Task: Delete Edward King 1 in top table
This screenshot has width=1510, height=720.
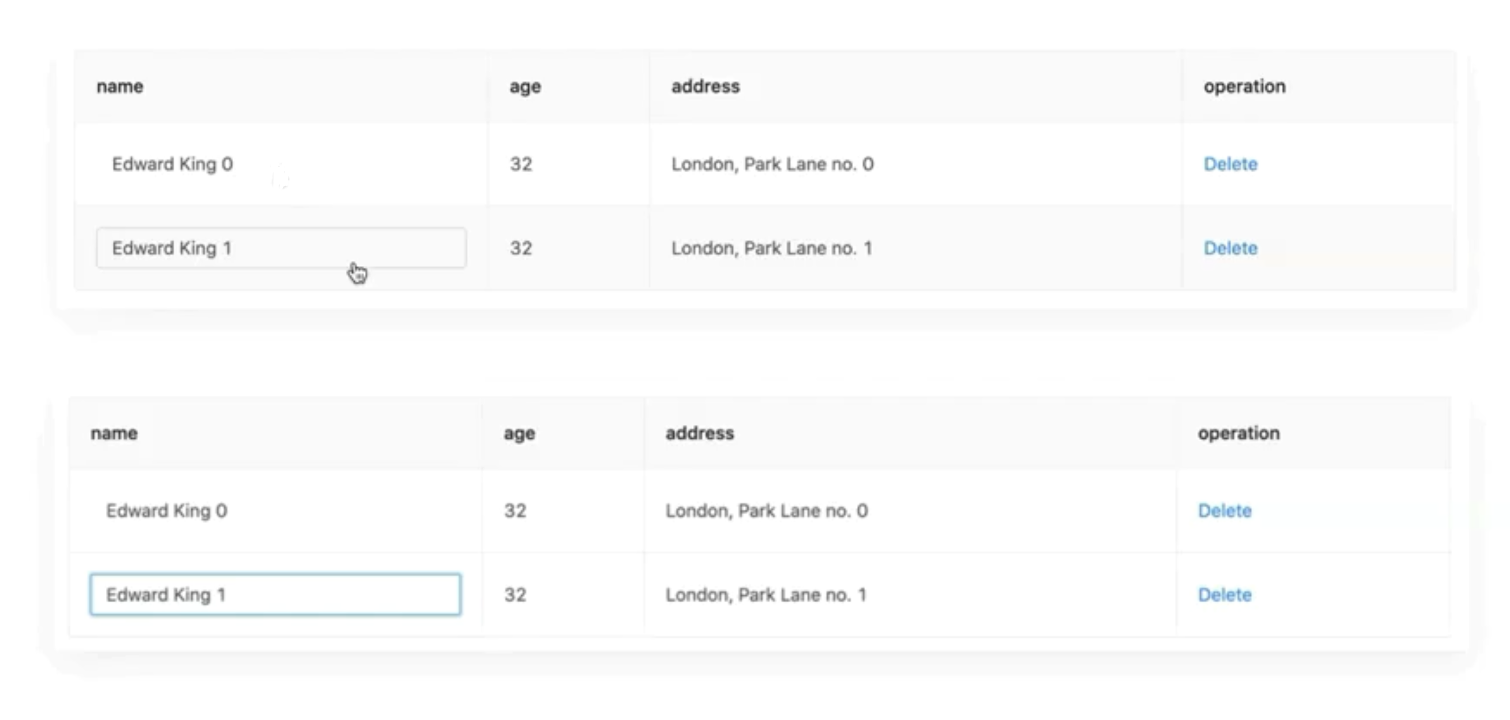Action: (x=1230, y=248)
